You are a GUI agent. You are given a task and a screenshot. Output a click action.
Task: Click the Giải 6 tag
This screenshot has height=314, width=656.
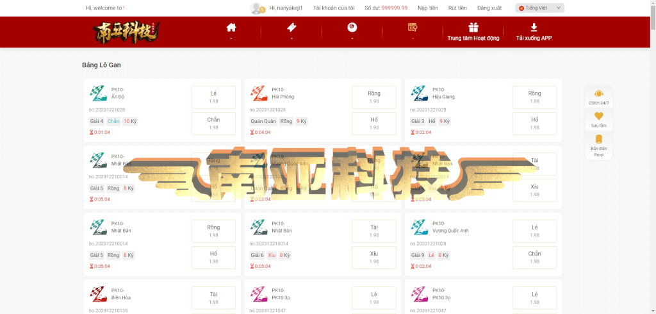257,256
